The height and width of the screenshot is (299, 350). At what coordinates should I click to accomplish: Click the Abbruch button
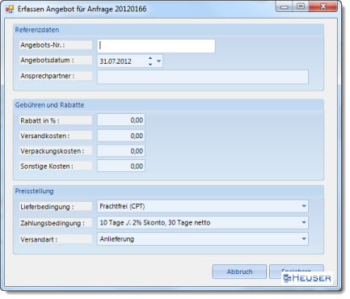pos(239,272)
